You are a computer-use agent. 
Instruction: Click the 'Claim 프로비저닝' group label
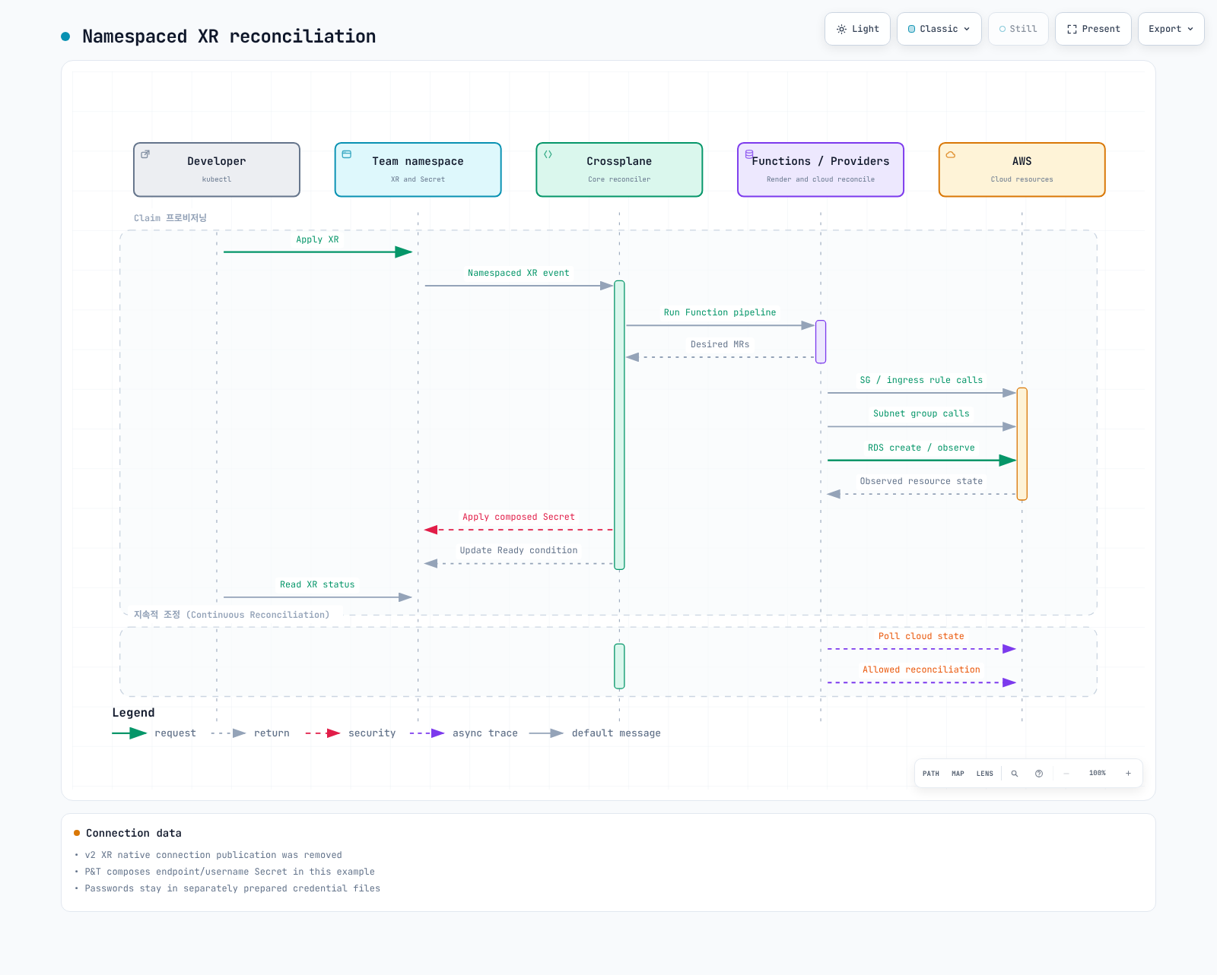click(170, 218)
